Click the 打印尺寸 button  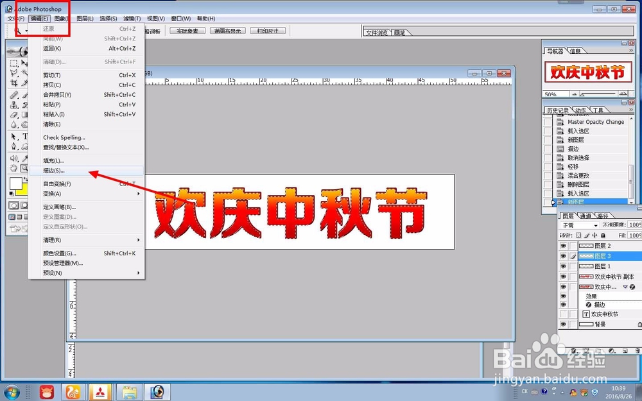coord(268,30)
